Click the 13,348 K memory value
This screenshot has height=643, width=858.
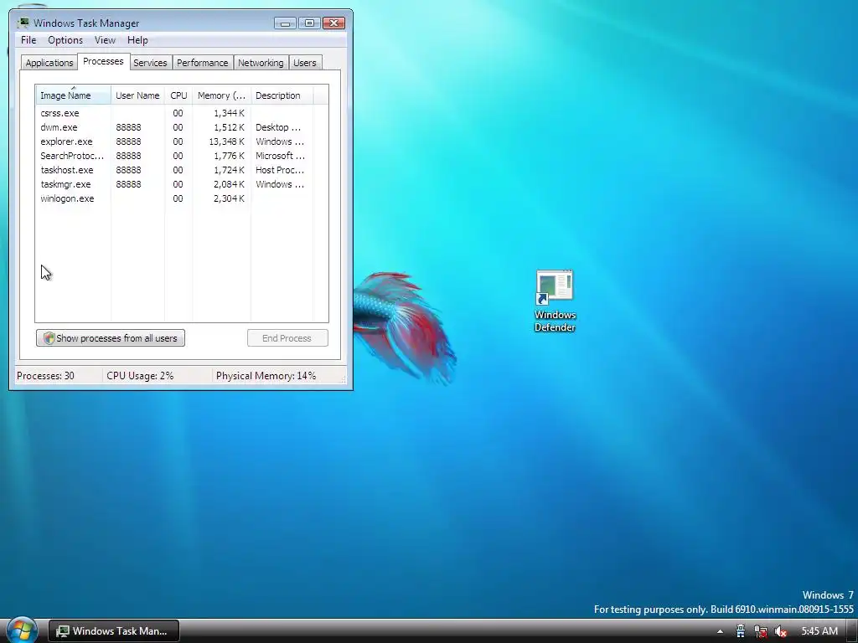(x=226, y=141)
